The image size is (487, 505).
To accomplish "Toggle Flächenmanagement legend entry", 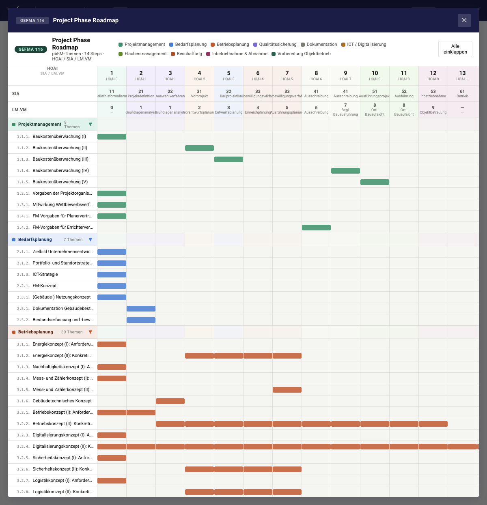I will (x=142, y=54).
